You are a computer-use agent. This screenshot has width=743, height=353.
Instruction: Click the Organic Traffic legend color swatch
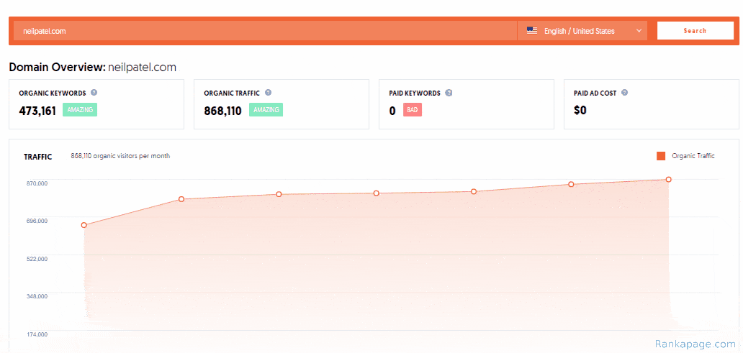[661, 156]
